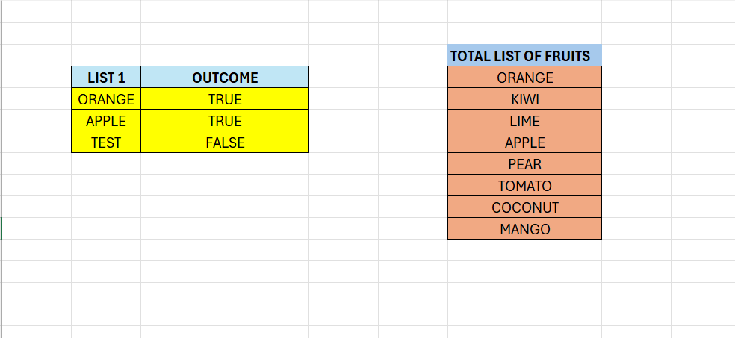Select the TEST cell
This screenshot has width=735, height=338.
point(106,143)
